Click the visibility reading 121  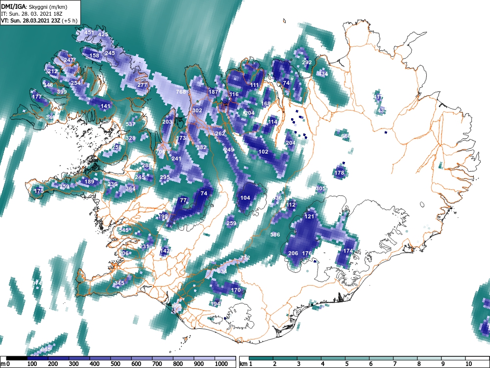[x=309, y=216]
